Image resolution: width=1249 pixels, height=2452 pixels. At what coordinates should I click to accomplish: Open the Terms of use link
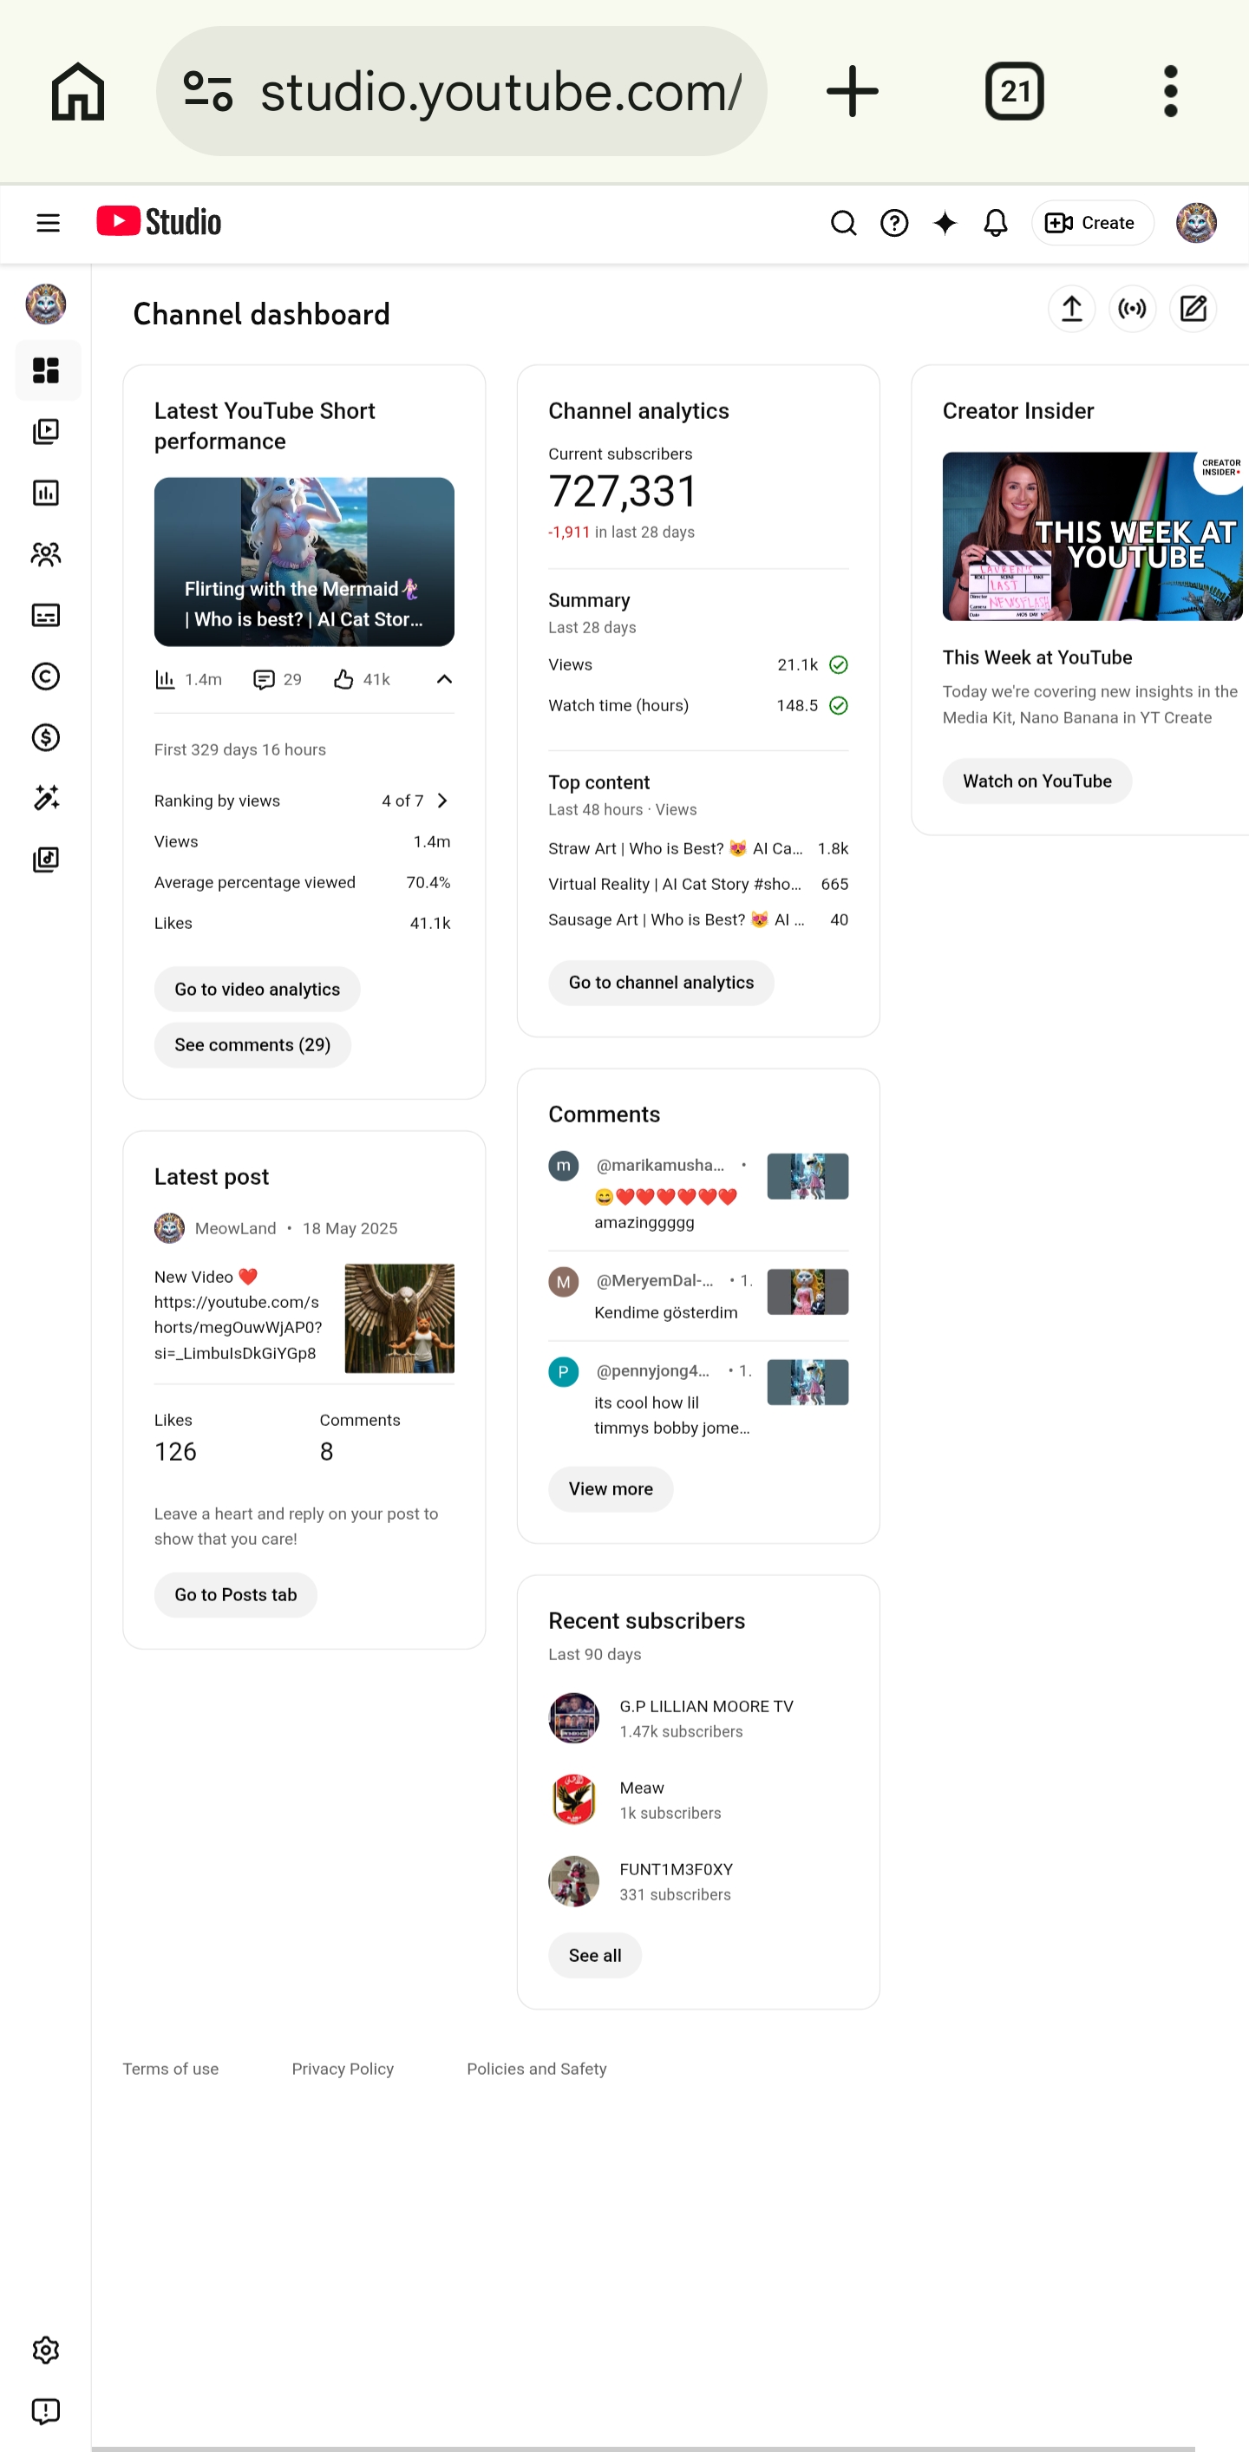170,2069
